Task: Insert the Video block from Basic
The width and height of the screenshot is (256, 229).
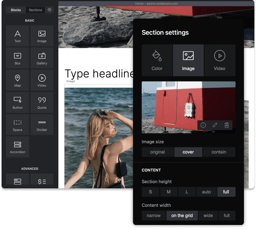Action: pyautogui.click(x=42, y=80)
